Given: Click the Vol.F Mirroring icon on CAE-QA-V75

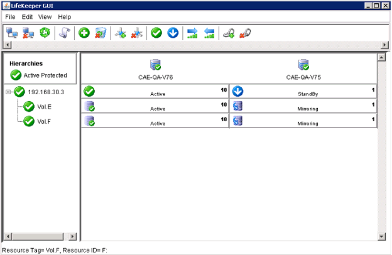Looking at the screenshot, I should 237,121.
